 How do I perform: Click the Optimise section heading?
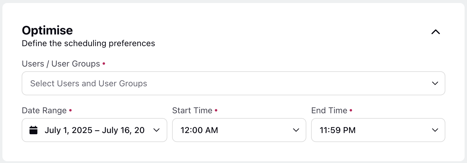[x=48, y=31]
